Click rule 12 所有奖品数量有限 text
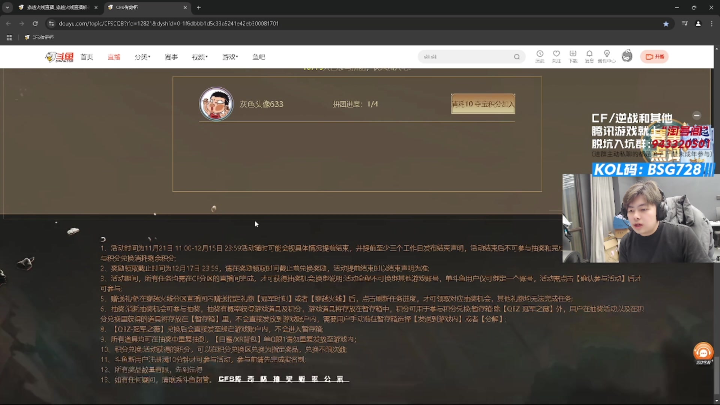Screen dimensions: 720x405 click(151, 369)
